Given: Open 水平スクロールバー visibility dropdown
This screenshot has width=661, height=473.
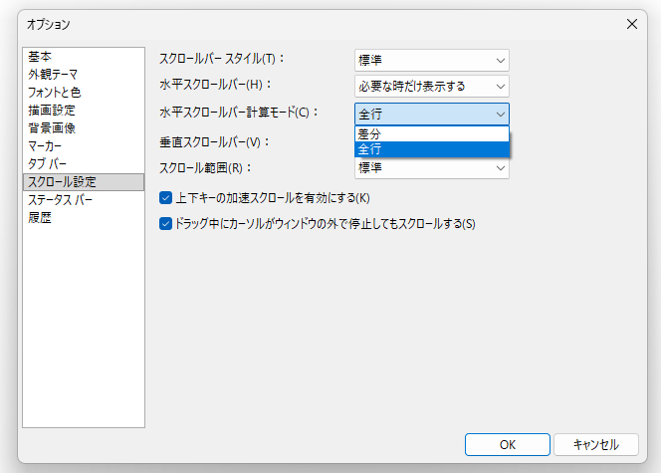Looking at the screenshot, I should (x=432, y=87).
